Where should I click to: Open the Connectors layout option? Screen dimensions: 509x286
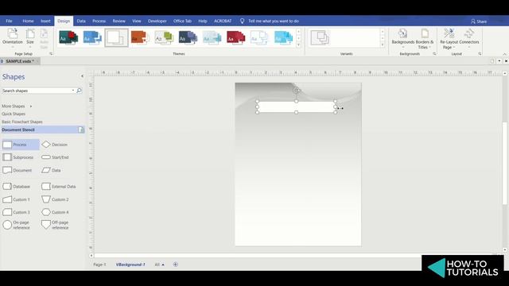468,38
